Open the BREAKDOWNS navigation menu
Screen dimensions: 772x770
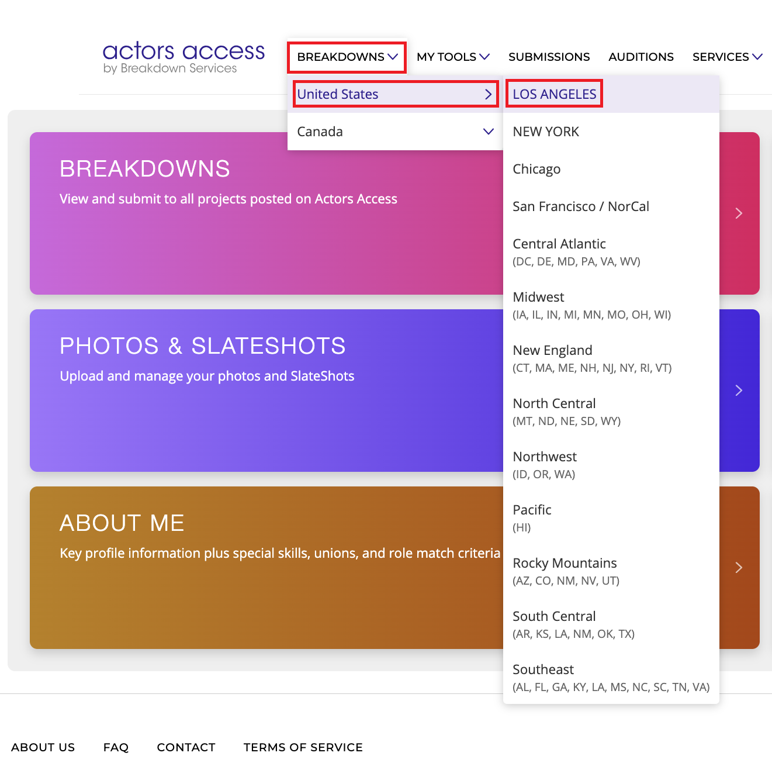pos(347,57)
